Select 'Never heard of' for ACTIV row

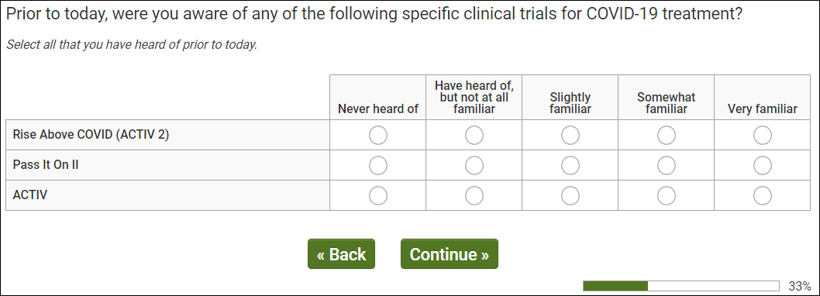(x=378, y=195)
